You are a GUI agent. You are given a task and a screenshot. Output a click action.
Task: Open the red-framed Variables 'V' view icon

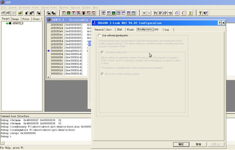click(74, 13)
